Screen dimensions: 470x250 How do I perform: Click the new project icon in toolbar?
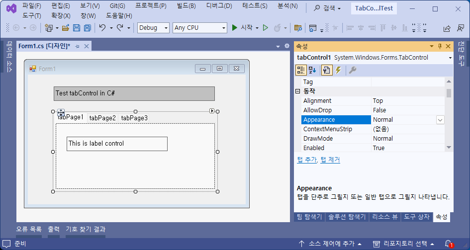[49, 28]
